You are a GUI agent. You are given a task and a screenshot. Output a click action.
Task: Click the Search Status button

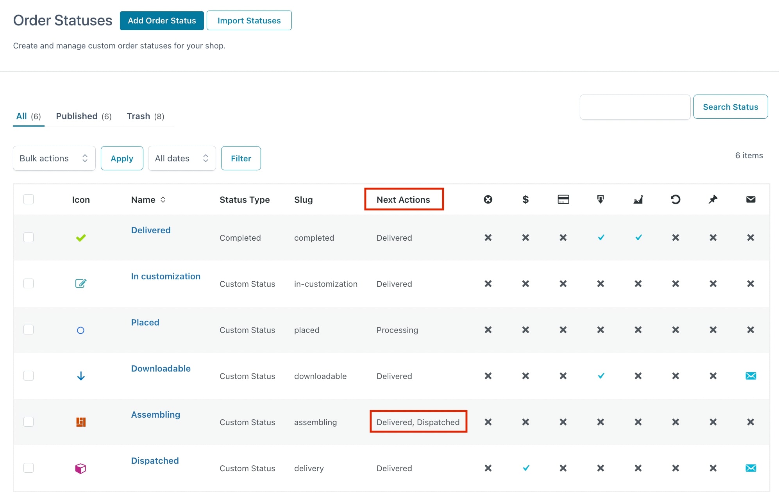(730, 107)
